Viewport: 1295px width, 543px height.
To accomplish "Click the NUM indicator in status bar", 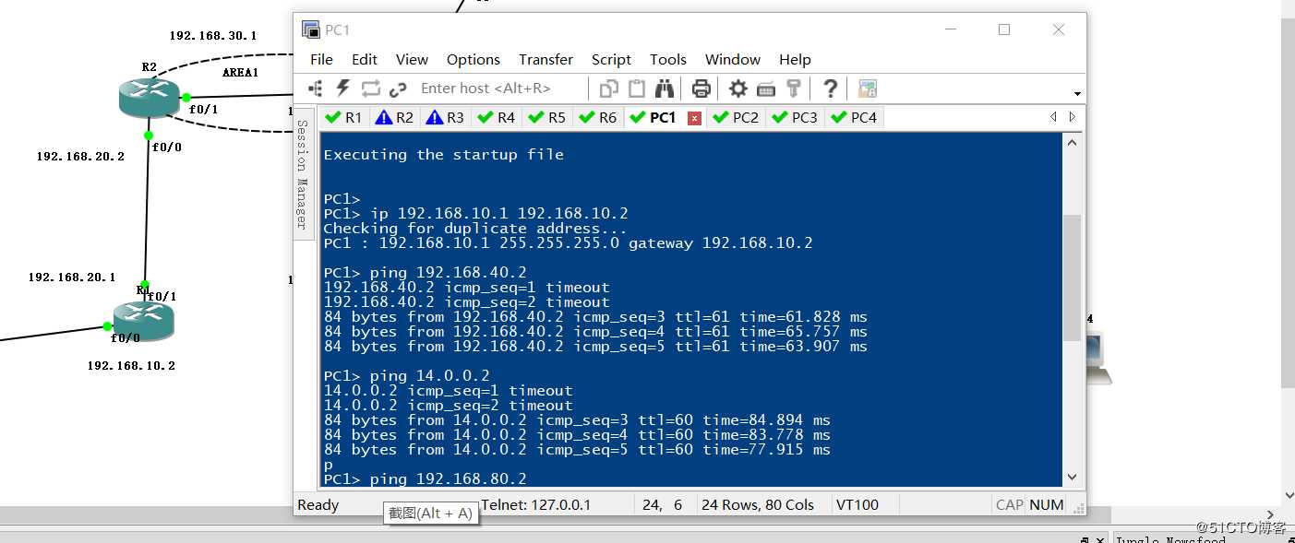I will click(x=1047, y=505).
